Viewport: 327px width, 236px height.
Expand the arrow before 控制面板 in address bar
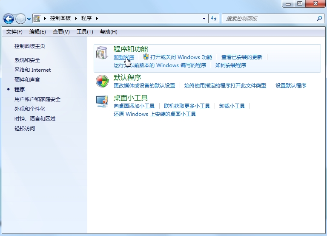(45, 19)
